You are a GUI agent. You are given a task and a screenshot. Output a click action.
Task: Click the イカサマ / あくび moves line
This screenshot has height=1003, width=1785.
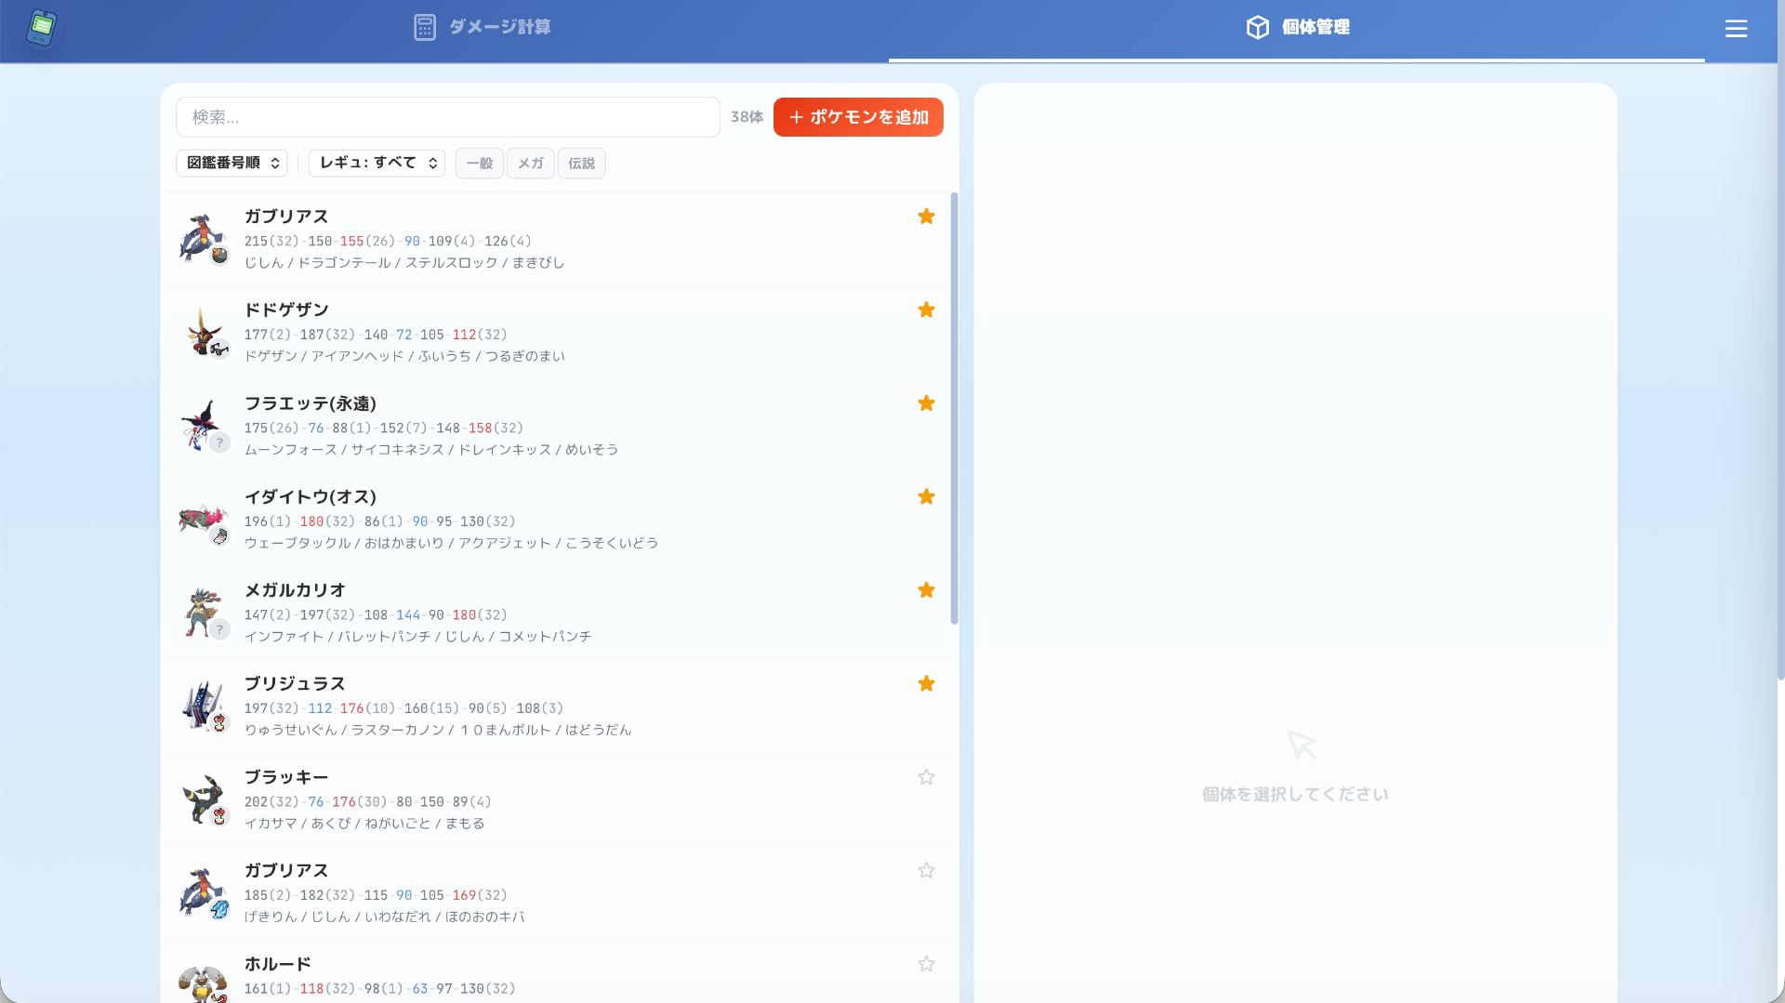[x=364, y=824]
